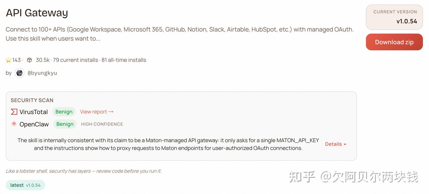Screen dimensions: 429x194
Task: Click the VirusTotal Benign badge
Action: point(64,112)
